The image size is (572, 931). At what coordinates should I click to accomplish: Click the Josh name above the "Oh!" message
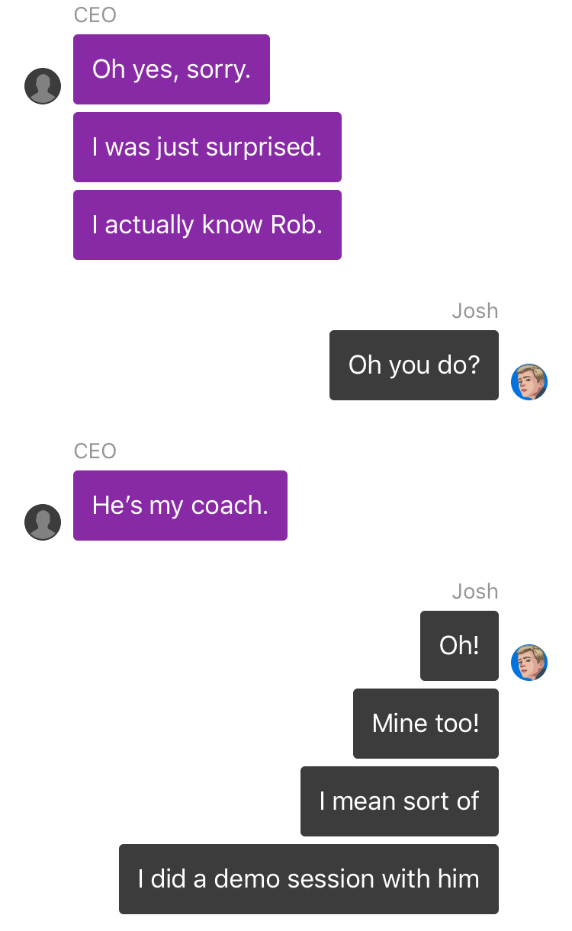[475, 592]
